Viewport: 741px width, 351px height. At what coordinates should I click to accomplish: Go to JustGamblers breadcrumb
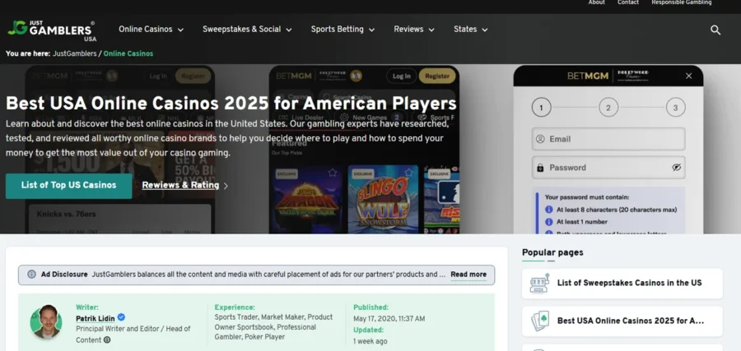click(x=75, y=53)
